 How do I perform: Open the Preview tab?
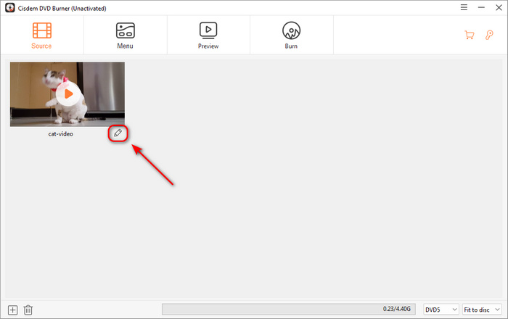pos(208,36)
